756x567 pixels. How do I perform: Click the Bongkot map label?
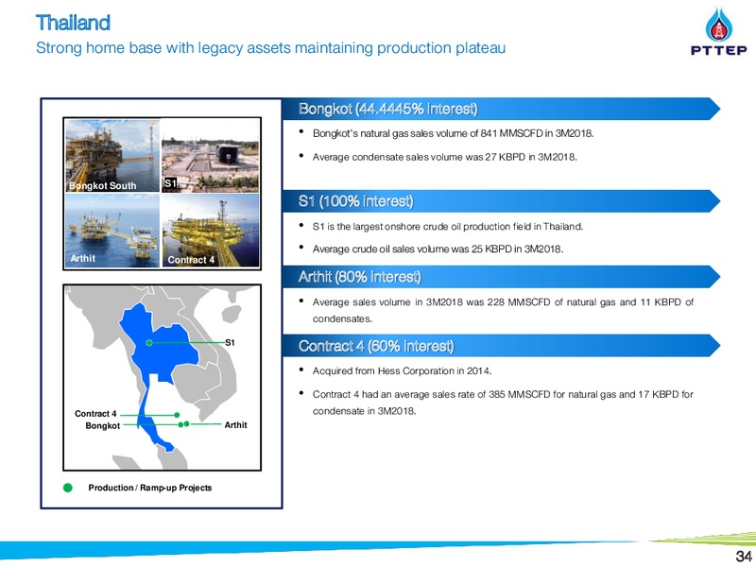coord(103,426)
